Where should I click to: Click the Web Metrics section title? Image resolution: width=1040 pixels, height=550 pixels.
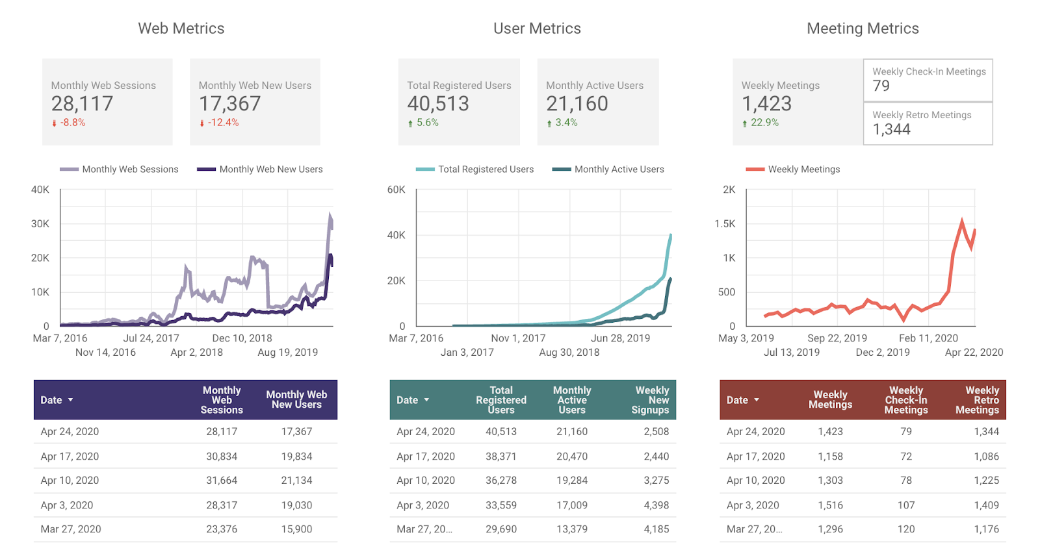181,29
